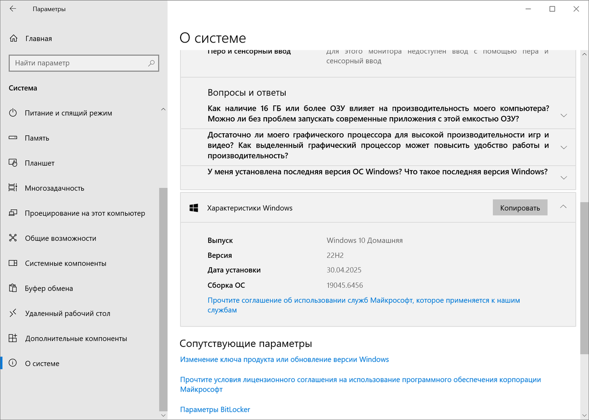This screenshot has height=420, width=589.
Task: Click the Многозадачность icon
Action: point(13,188)
